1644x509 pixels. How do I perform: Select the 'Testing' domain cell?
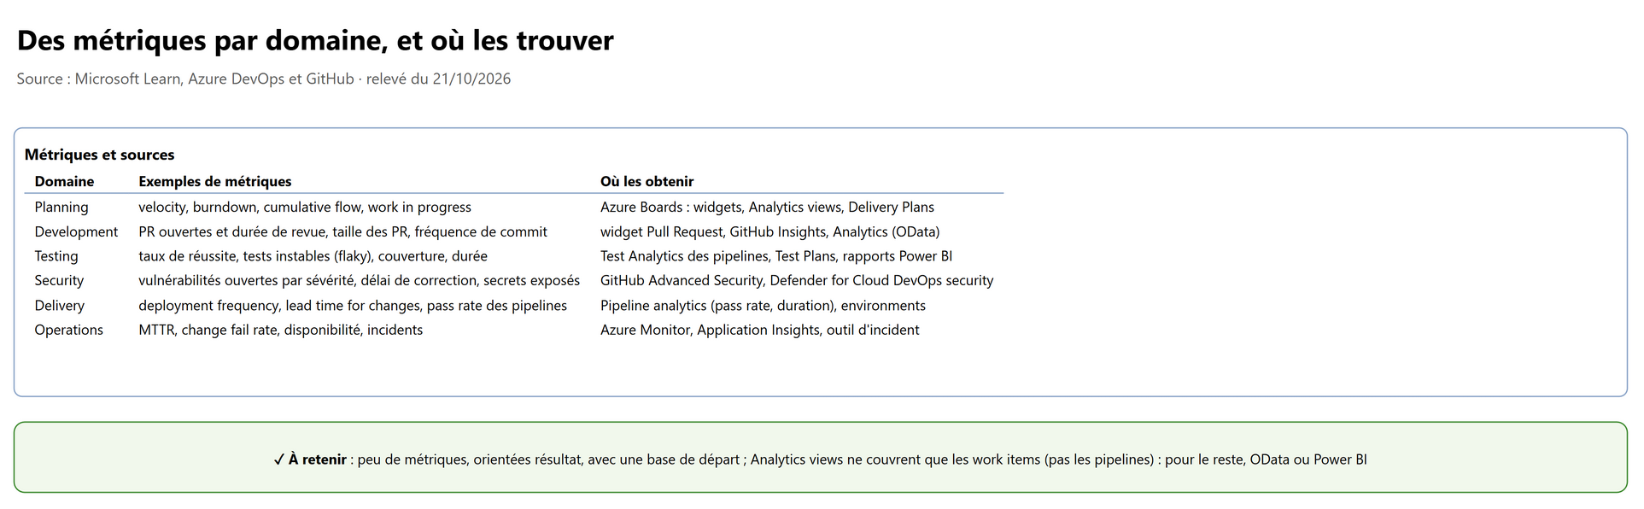click(56, 256)
